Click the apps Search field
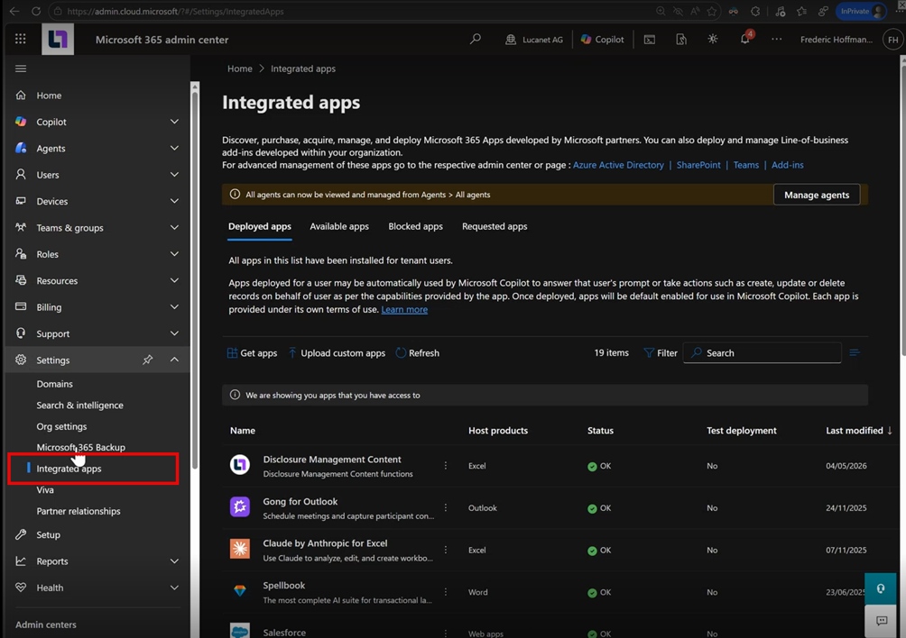Screen dimensions: 906x638 point(763,353)
